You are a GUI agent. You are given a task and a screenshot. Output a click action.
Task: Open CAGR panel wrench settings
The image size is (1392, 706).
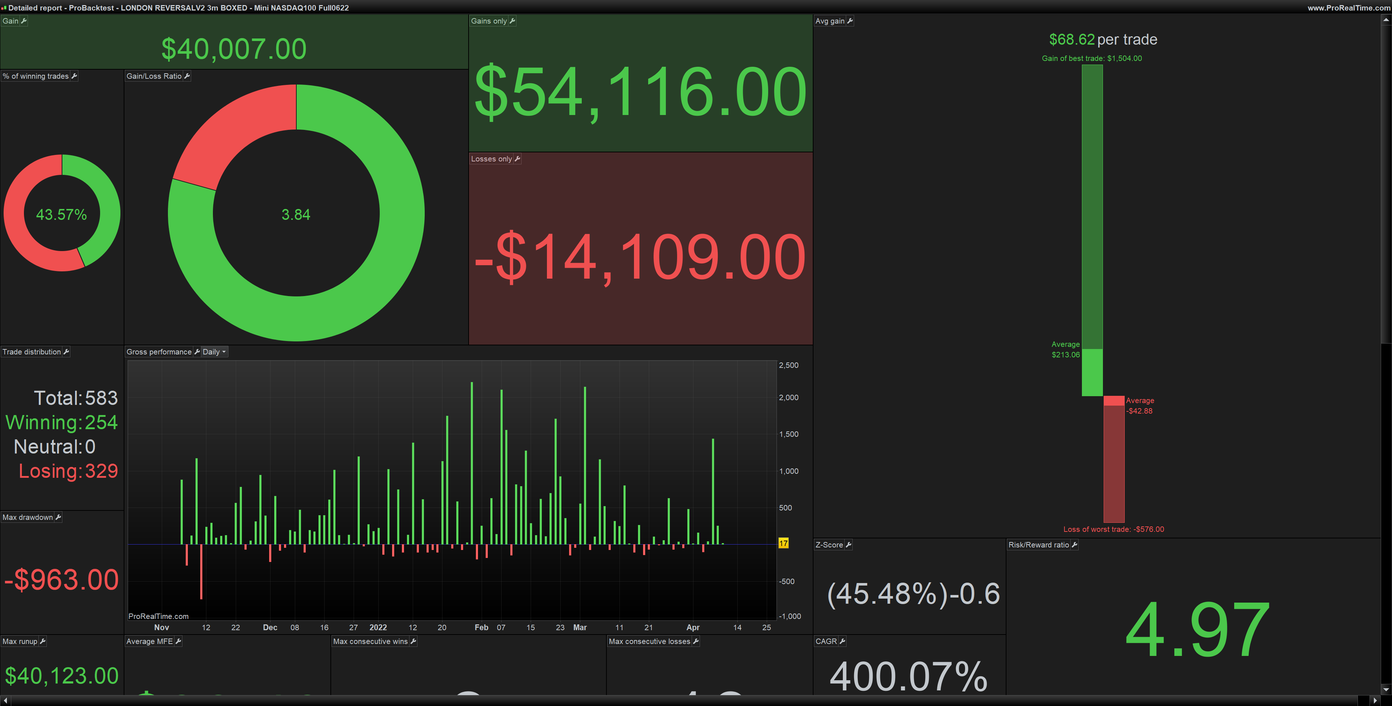(843, 641)
